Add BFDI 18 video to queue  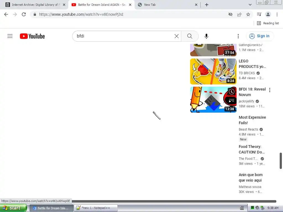[231, 101]
